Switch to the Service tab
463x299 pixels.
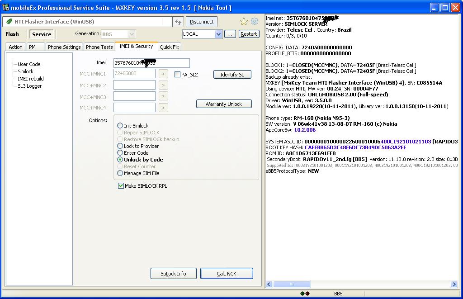(42, 34)
